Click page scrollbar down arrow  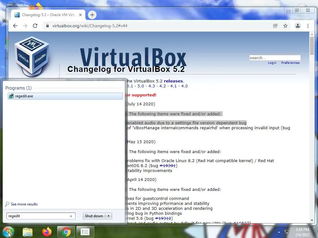312,220
